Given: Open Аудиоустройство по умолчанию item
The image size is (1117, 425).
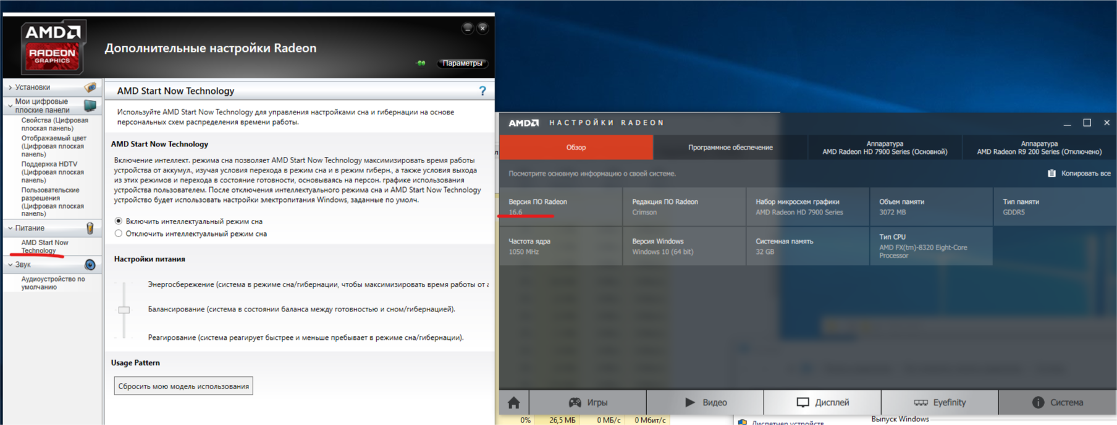Looking at the screenshot, I should point(53,283).
